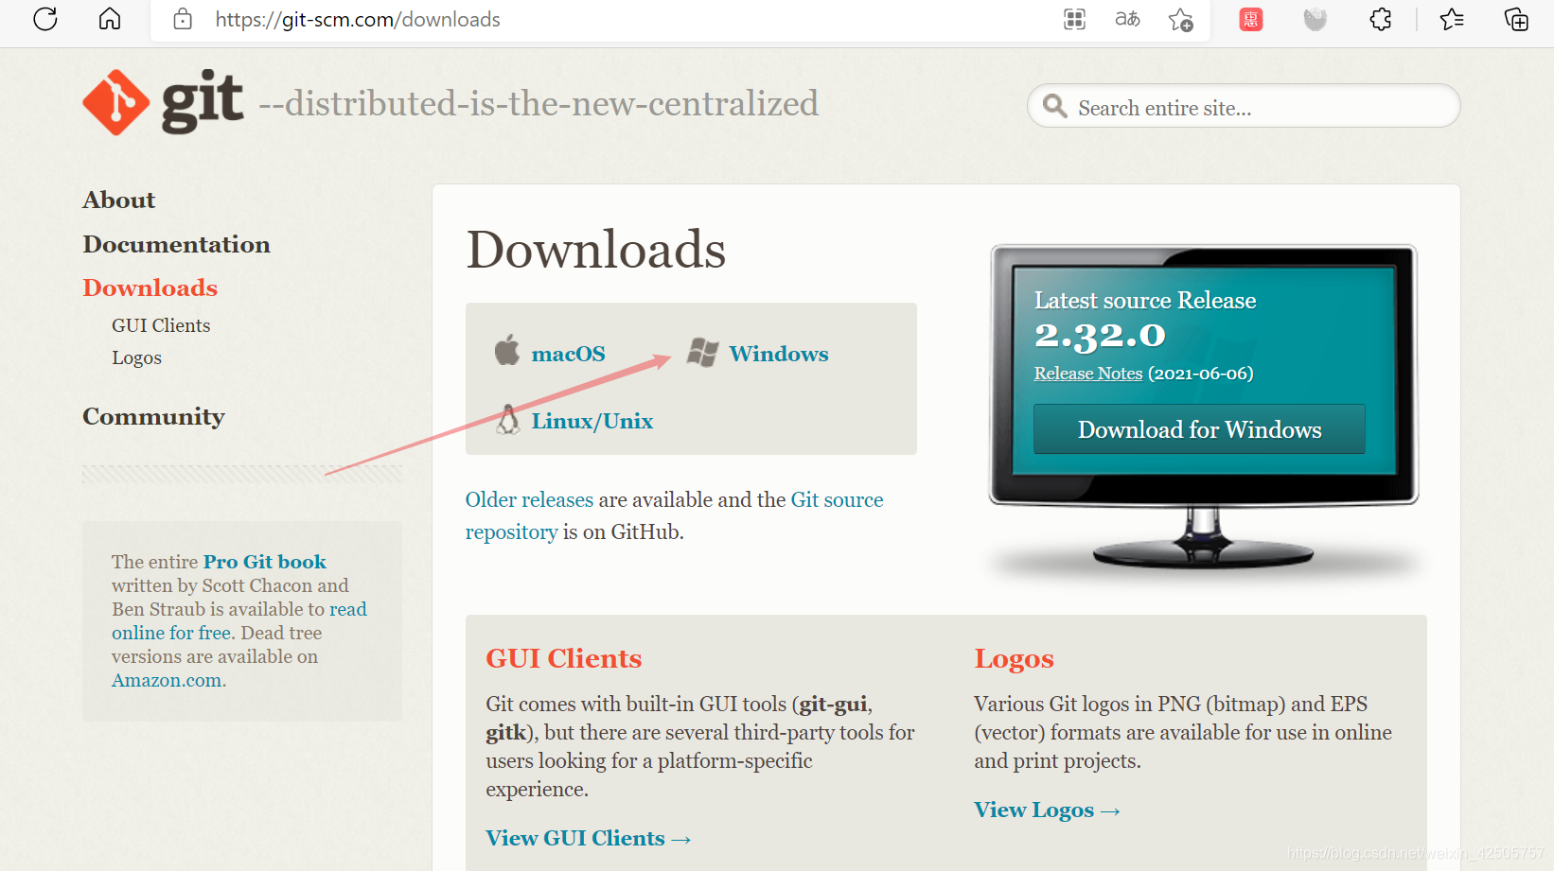
Task: Open the red coupon extension icon
Action: (x=1251, y=19)
